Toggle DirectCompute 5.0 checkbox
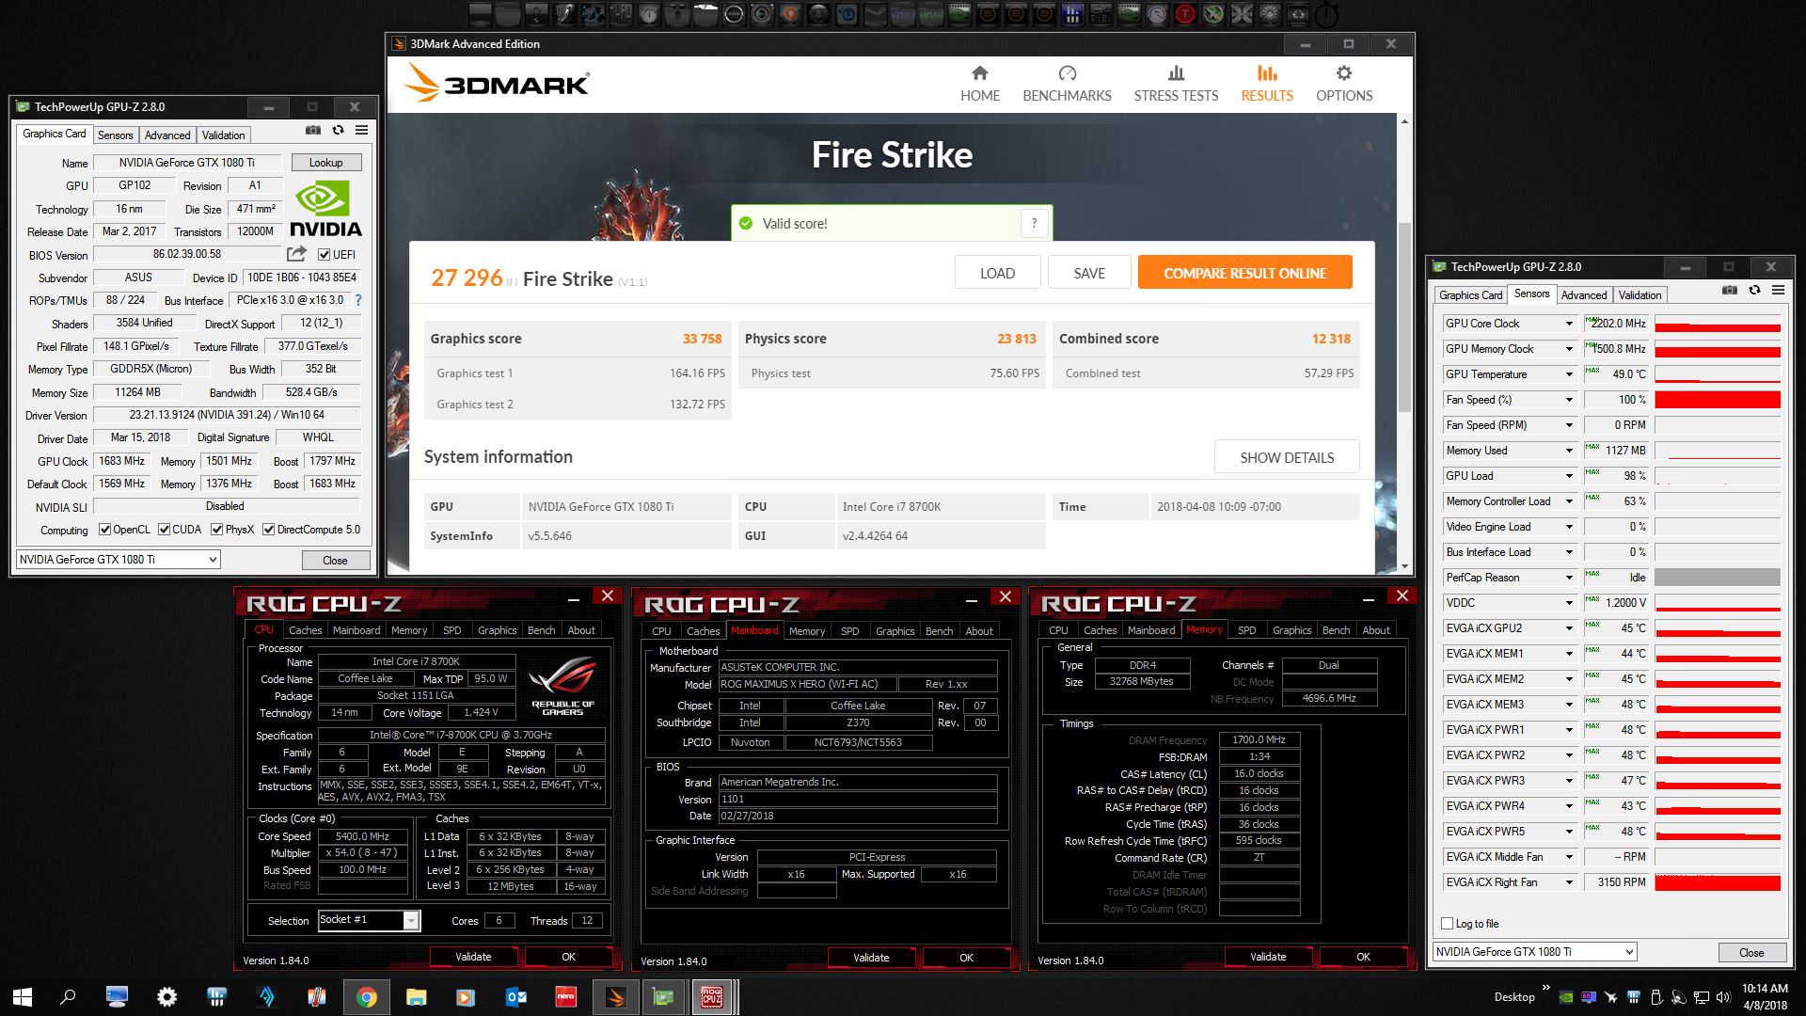Image resolution: width=1806 pixels, height=1016 pixels. tap(269, 530)
